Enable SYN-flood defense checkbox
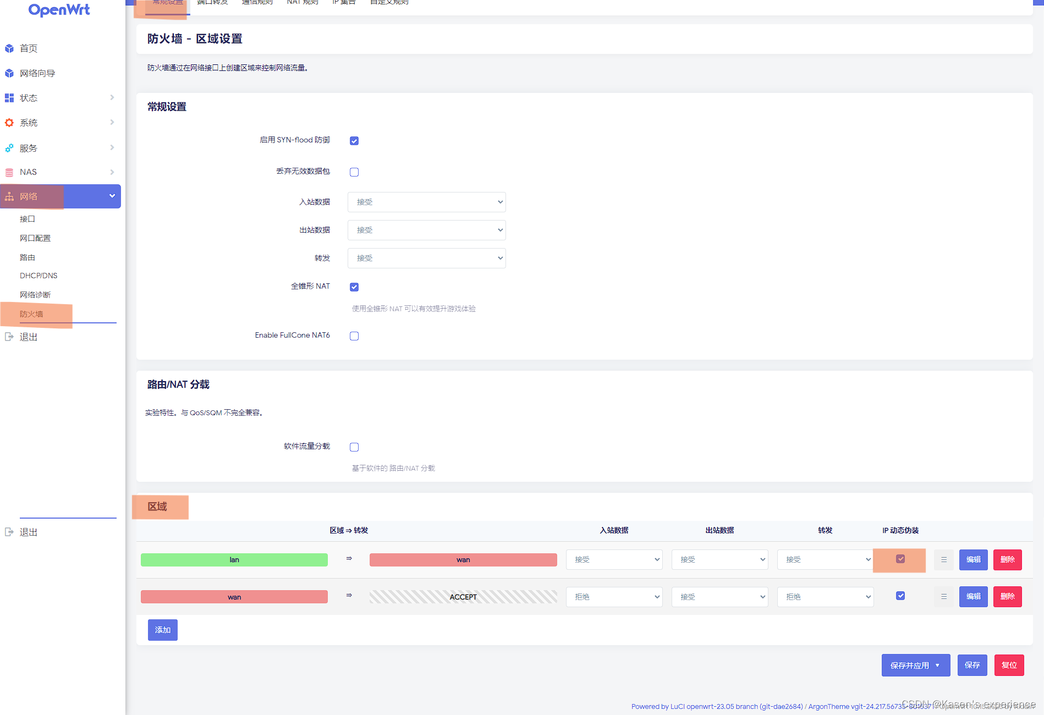 pyautogui.click(x=354, y=141)
